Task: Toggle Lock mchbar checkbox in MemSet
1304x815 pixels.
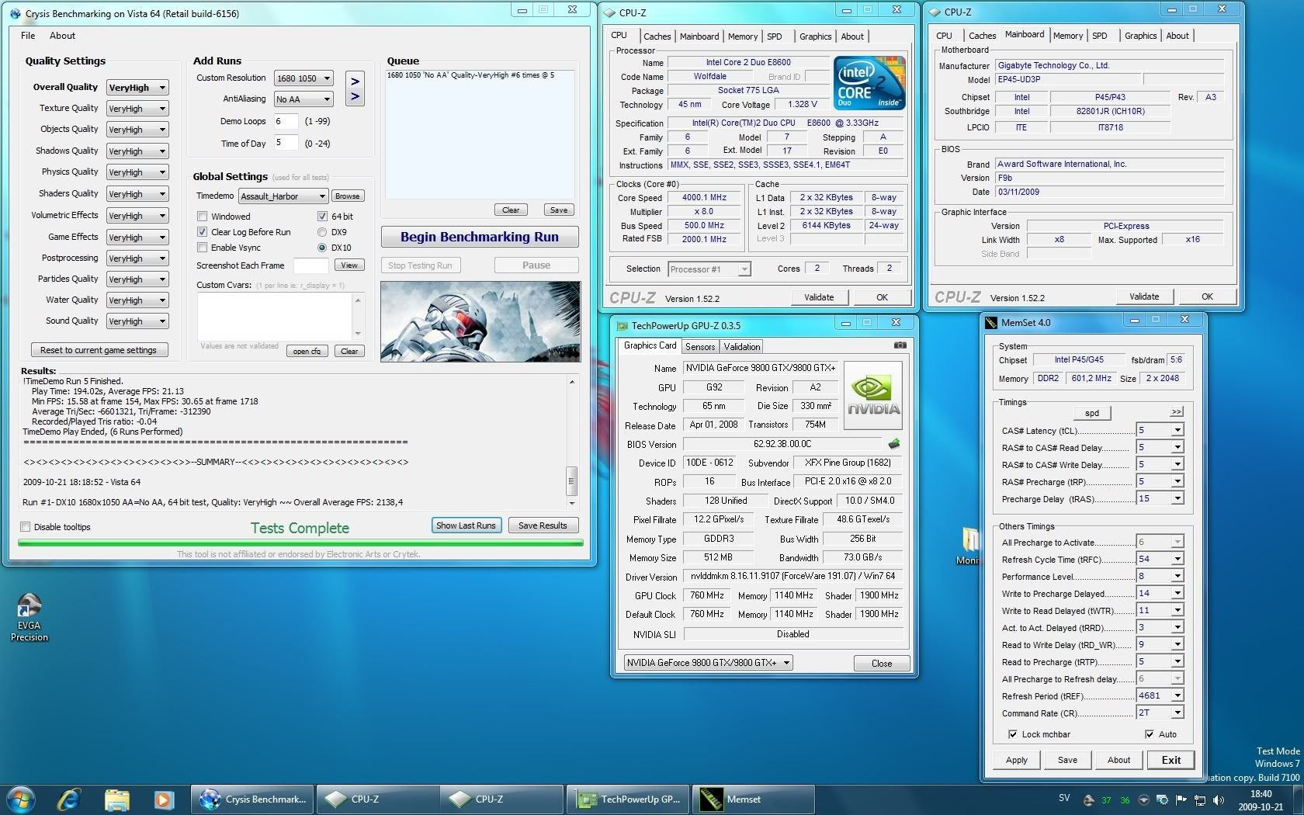Action: click(1012, 734)
